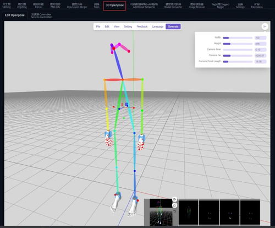Switch to the txt2img tab
Screen dimensions: 275x228
[x=7, y=6]
